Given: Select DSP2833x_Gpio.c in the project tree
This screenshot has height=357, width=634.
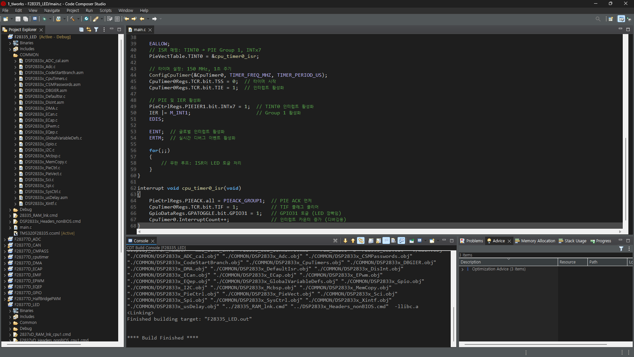Looking at the screenshot, I should point(41,144).
